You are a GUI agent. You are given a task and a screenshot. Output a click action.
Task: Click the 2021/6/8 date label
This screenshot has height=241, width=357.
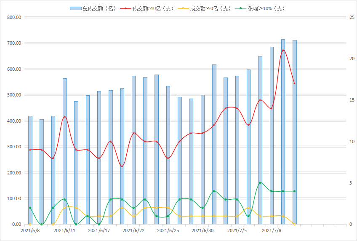click(x=30, y=230)
